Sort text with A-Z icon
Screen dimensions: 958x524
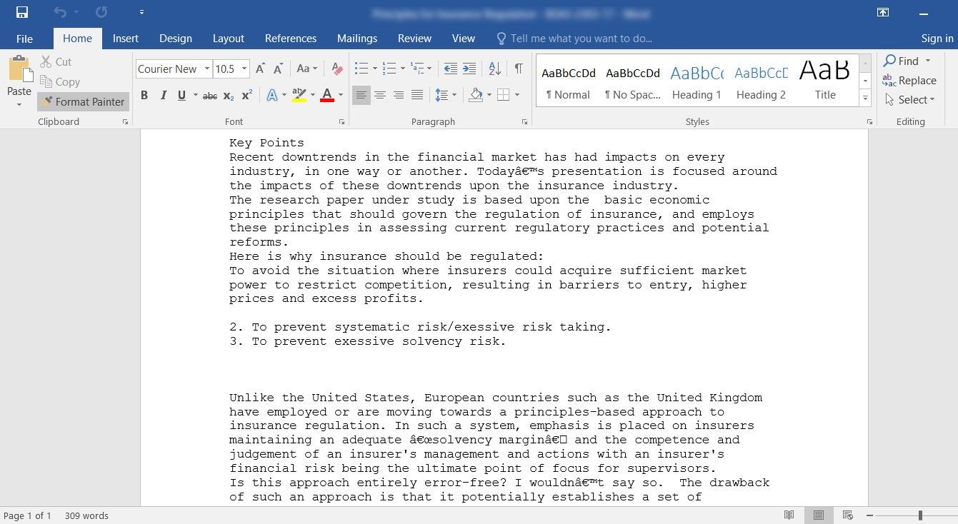click(494, 69)
